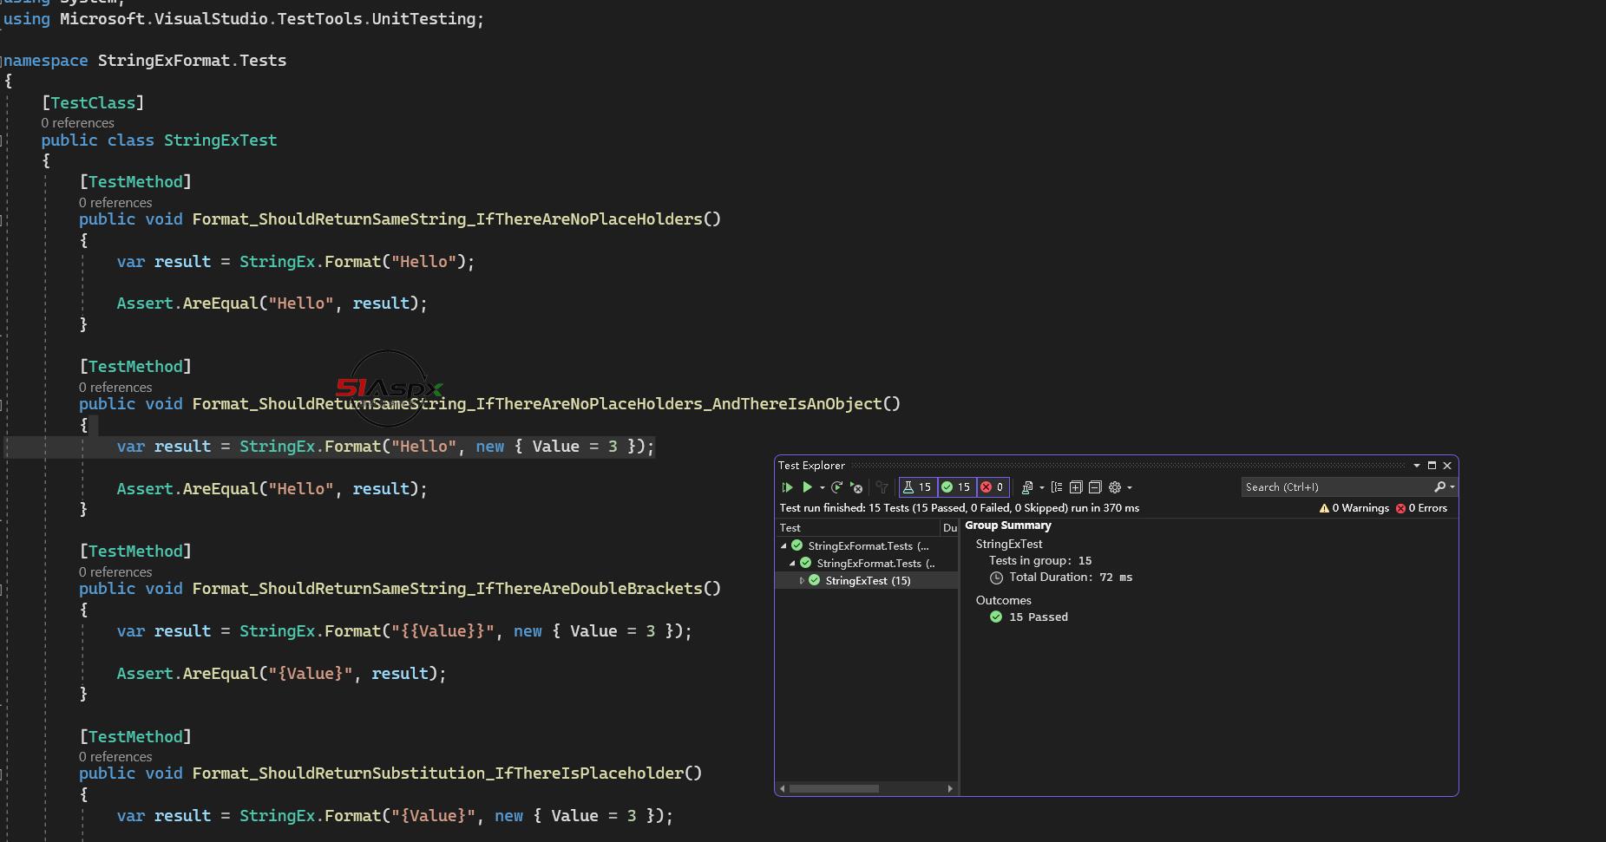Click the 0 Errors link
Image resolution: width=1606 pixels, height=842 pixels.
pos(1421,508)
